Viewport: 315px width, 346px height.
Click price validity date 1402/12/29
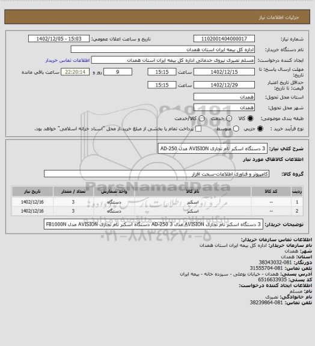tap(224, 85)
